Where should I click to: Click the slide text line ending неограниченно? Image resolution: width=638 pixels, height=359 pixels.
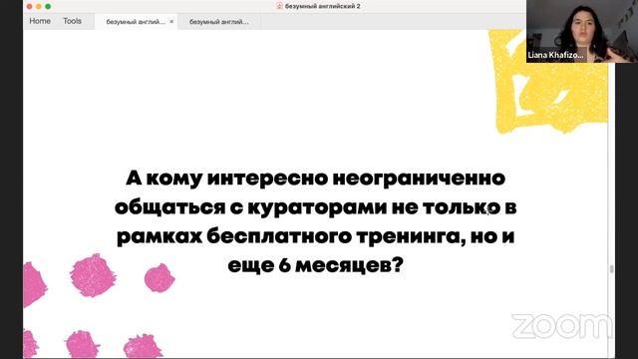pyautogui.click(x=316, y=178)
